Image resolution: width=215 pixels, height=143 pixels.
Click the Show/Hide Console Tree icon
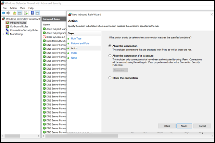(x=20, y=13)
